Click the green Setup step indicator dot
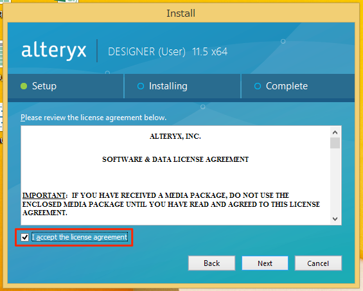Screen dimensions: 363x291 point(24,86)
